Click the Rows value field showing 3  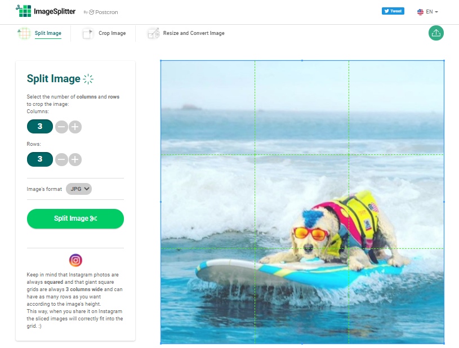(x=40, y=160)
